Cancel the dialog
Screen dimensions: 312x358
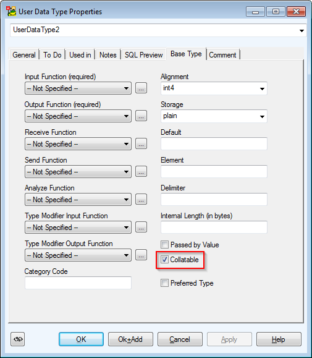click(x=180, y=339)
